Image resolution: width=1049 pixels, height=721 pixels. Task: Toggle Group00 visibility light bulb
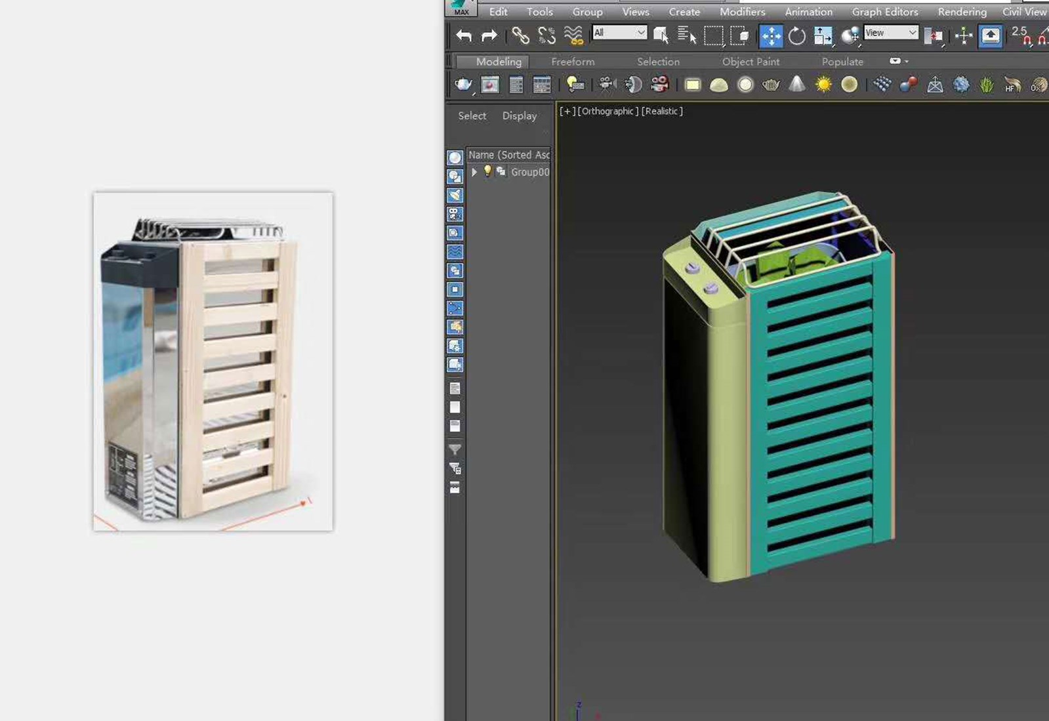487,171
